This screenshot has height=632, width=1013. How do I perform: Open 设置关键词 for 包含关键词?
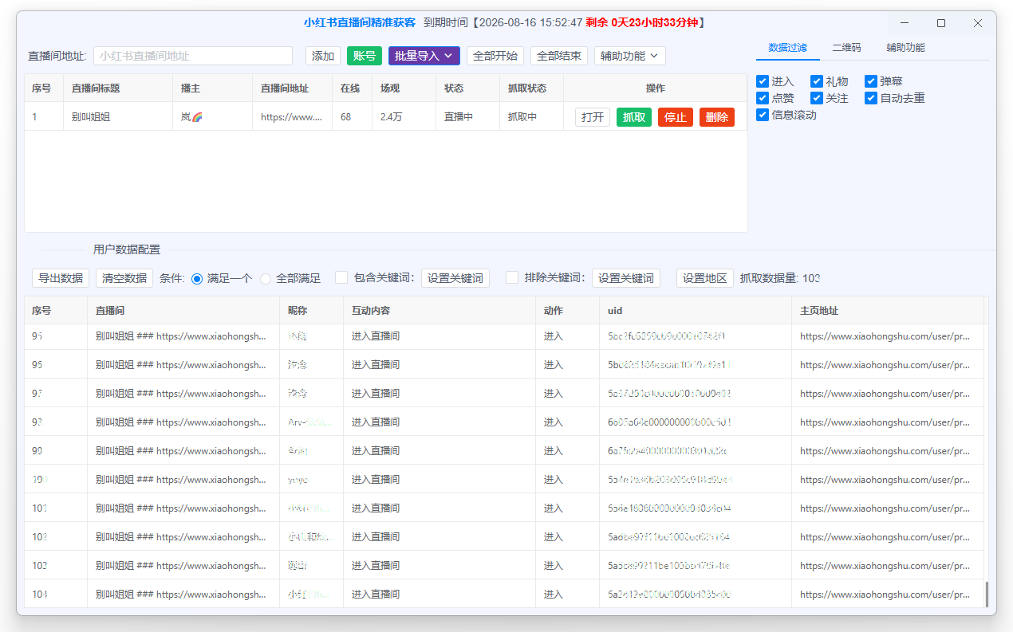pyautogui.click(x=455, y=278)
